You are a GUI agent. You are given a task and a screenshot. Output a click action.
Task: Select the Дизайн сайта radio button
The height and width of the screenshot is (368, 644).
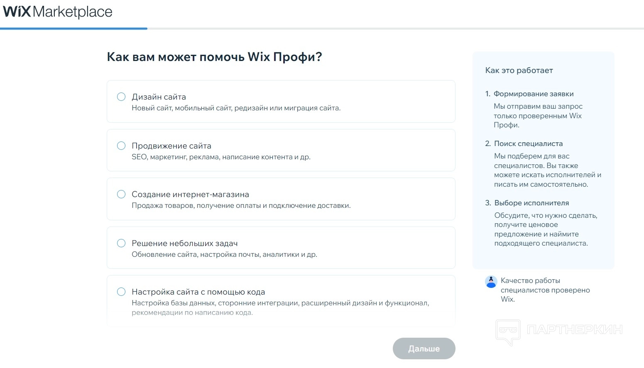tap(121, 97)
